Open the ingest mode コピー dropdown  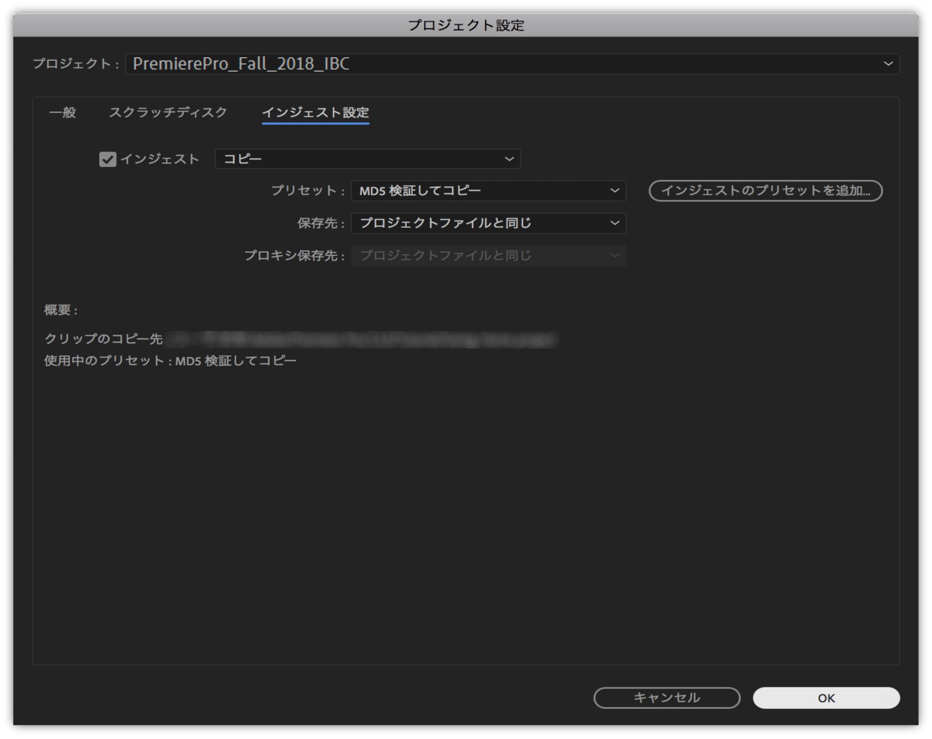[x=367, y=158]
